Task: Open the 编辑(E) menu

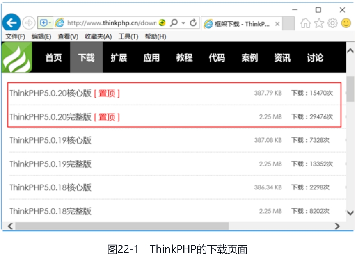Action: point(41,36)
